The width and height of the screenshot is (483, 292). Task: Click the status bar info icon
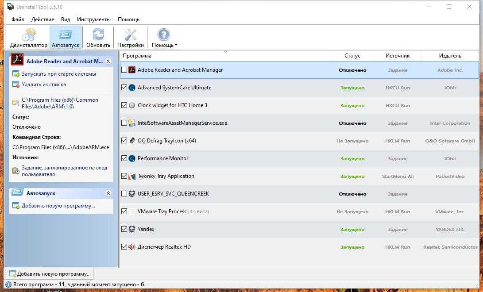(8, 284)
